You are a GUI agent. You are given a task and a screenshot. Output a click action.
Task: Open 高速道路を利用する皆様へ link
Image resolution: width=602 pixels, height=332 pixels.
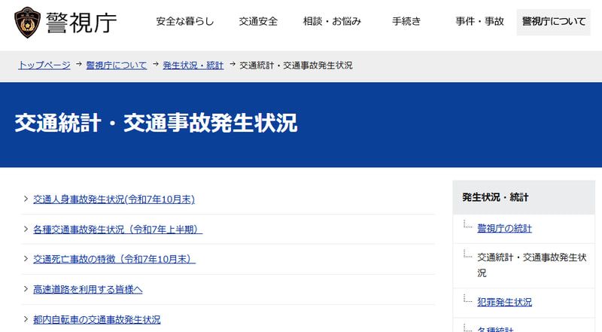pyautogui.click(x=88, y=289)
